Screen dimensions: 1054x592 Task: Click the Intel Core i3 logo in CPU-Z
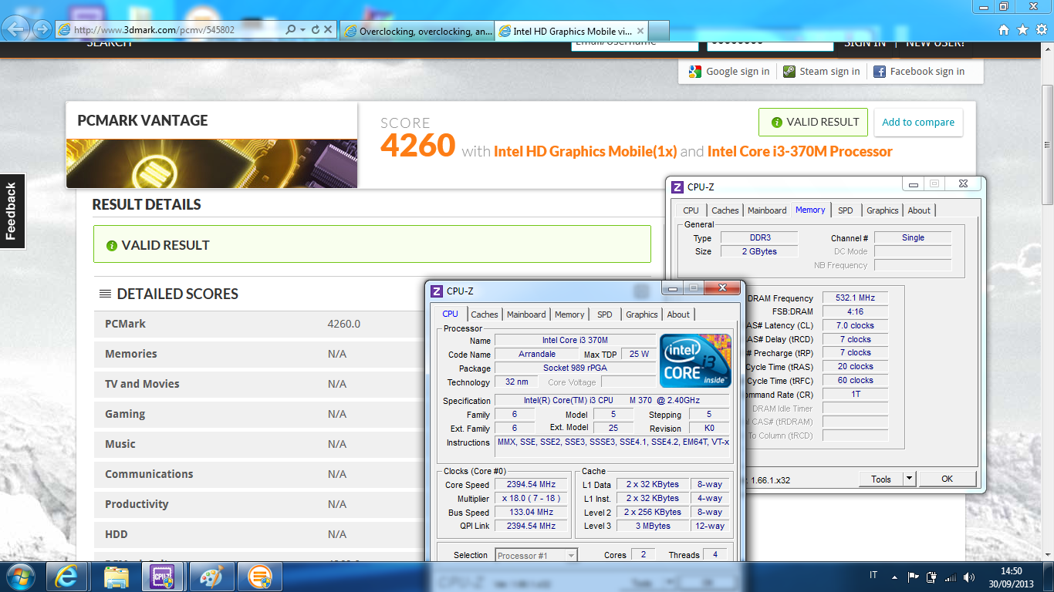pos(695,361)
